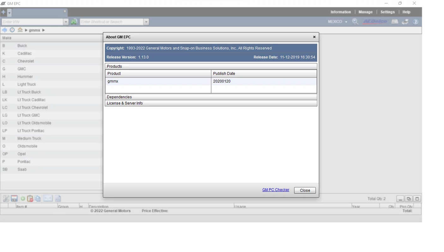
Task: Close the About GM EPC dialog with X
Action: (x=314, y=37)
